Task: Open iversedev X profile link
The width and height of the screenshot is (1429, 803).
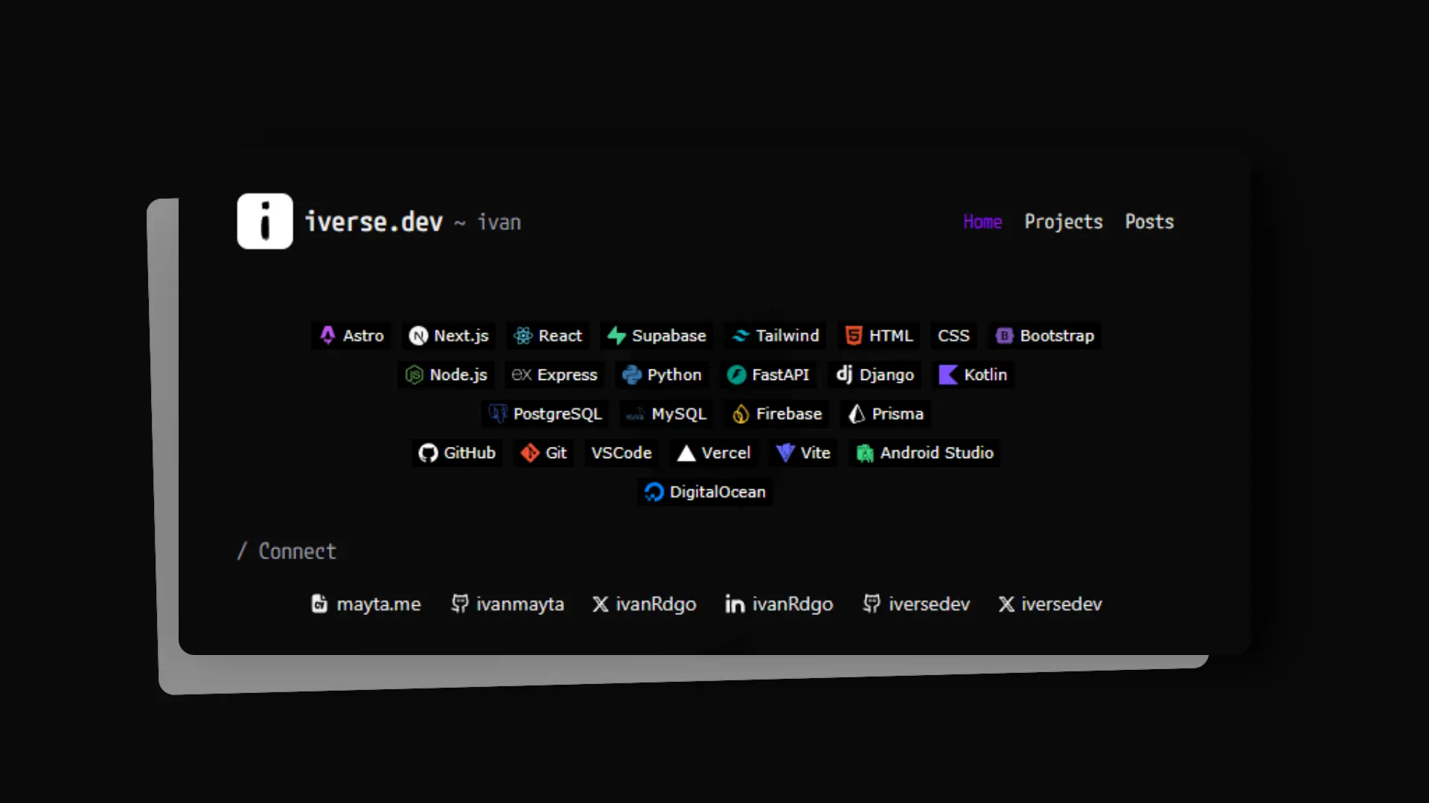Action: 1050,604
